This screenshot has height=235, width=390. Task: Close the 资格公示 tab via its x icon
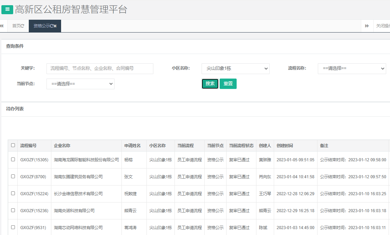coord(55,26)
